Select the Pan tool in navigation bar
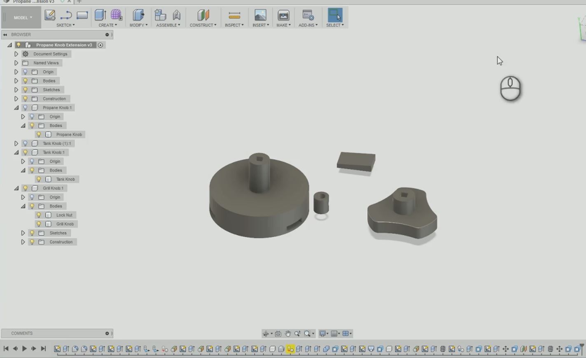The image size is (586, 358). (x=287, y=333)
